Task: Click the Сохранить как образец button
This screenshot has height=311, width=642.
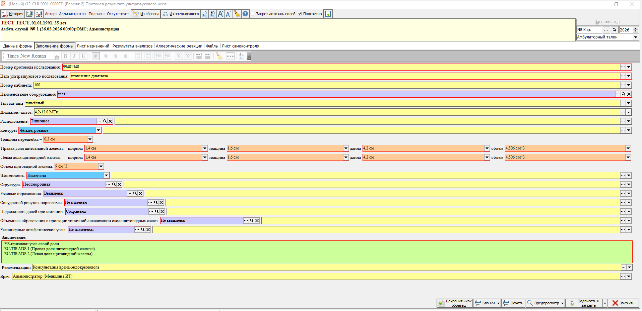Action: [455, 303]
